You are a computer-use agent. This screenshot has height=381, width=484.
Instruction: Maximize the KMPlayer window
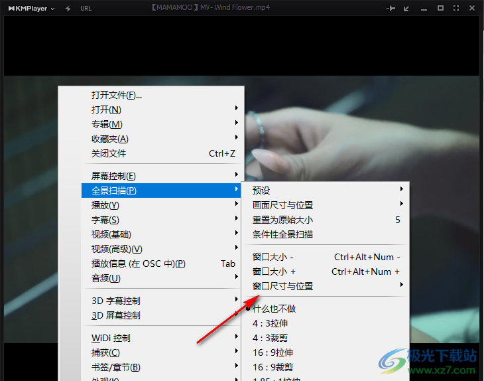[x=440, y=9]
